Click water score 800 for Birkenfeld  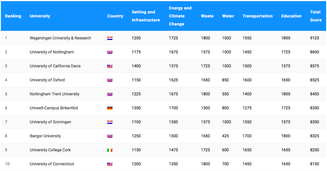[x=225, y=108]
